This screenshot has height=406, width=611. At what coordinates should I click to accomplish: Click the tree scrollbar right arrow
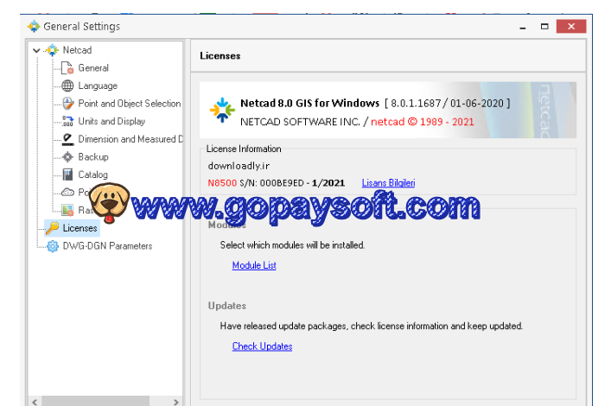pos(175,402)
